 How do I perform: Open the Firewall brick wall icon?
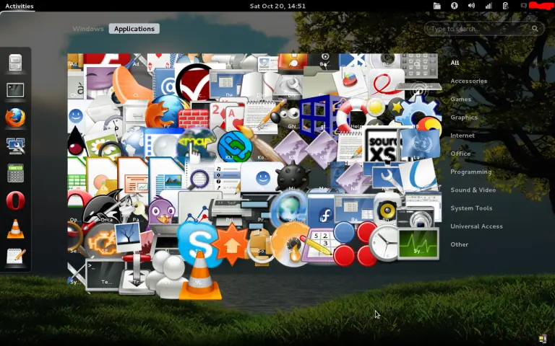click(x=193, y=119)
